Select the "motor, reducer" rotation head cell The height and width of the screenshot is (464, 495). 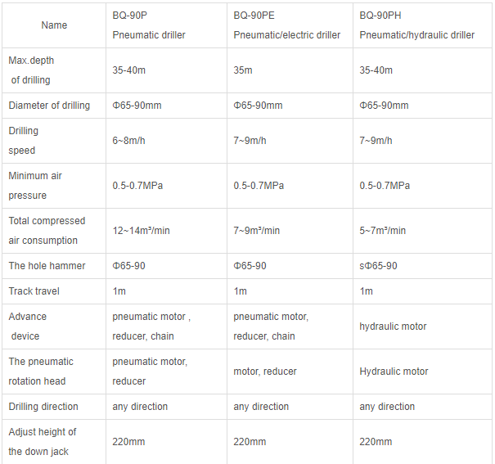[x=265, y=372]
